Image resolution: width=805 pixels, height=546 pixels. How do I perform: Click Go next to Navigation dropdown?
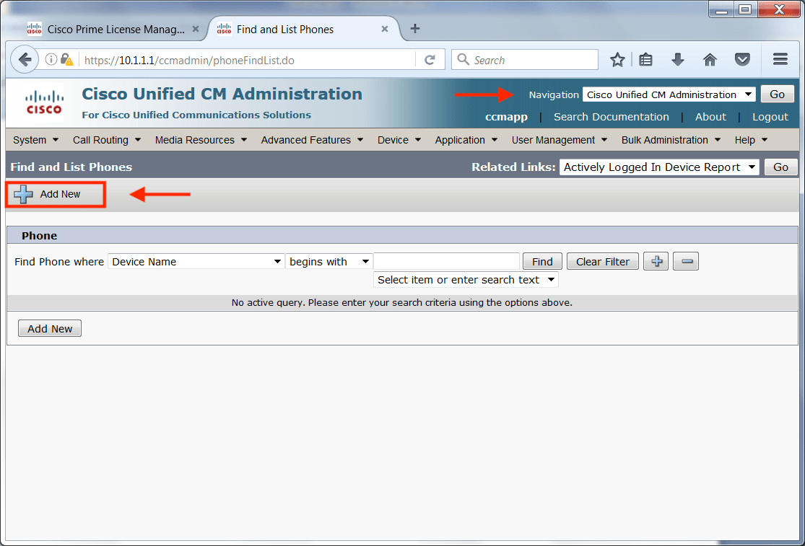[777, 94]
